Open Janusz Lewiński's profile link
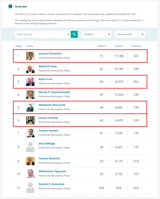Viewport: 160px width, 199px height. point(48,118)
